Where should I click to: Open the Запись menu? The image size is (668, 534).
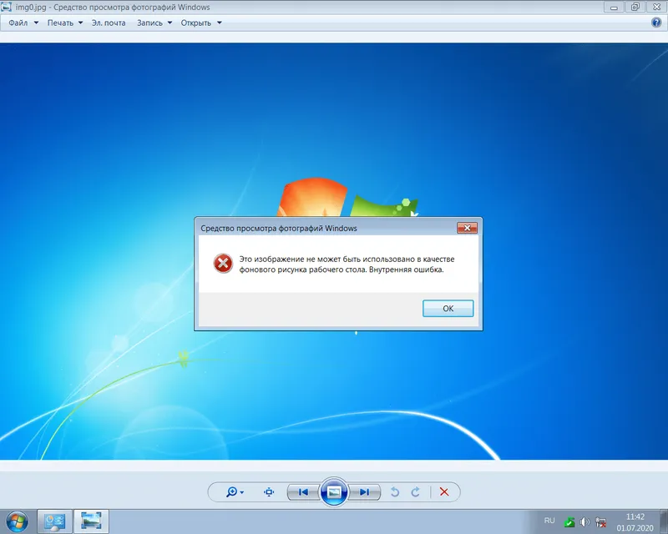point(149,23)
